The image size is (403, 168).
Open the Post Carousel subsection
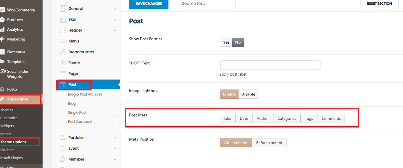[x=80, y=122]
